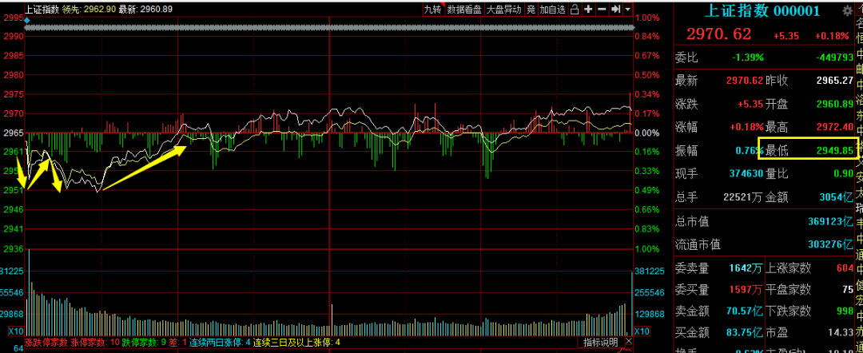This screenshot has width=863, height=353.
Task: Click the 2970.62 current price value
Action: click(718, 34)
